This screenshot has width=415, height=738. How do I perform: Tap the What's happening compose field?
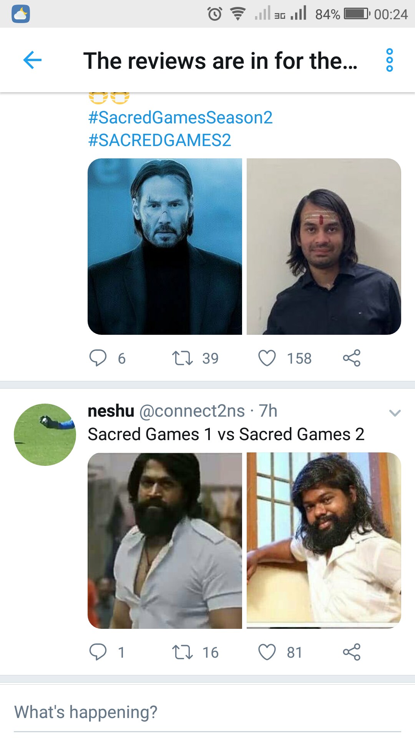click(x=207, y=712)
